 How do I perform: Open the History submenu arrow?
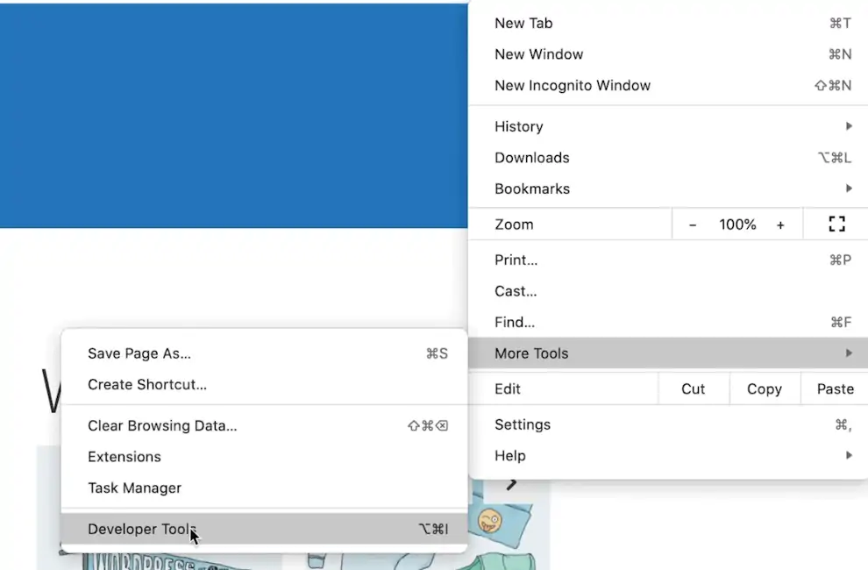pyautogui.click(x=847, y=125)
